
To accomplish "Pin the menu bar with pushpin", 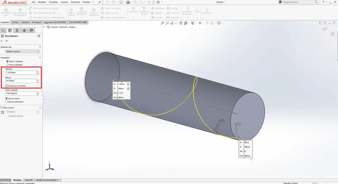I will tap(99, 2).
